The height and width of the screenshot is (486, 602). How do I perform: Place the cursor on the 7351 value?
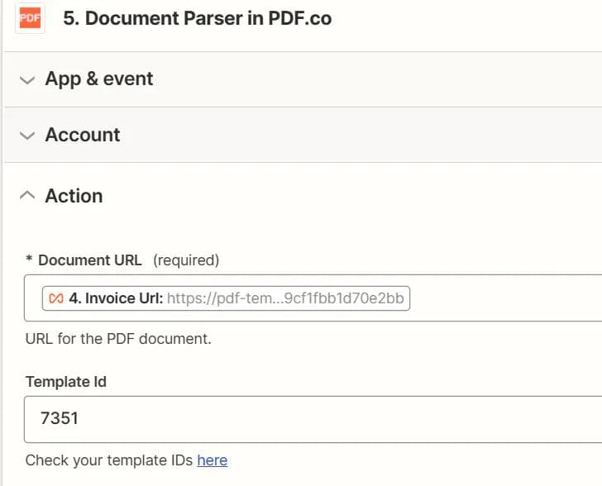[x=60, y=418]
